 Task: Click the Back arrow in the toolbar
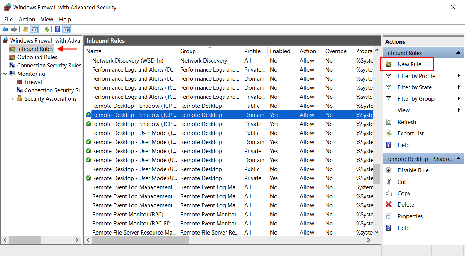point(5,29)
